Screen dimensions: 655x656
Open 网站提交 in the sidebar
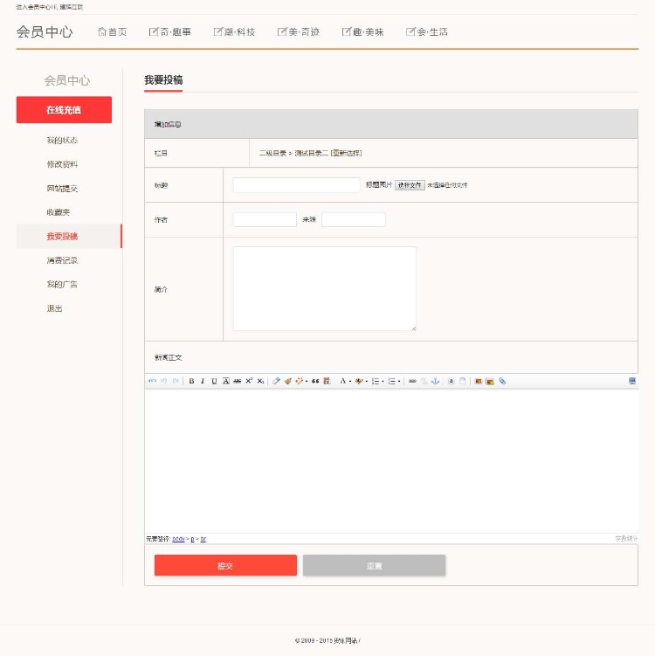[62, 189]
